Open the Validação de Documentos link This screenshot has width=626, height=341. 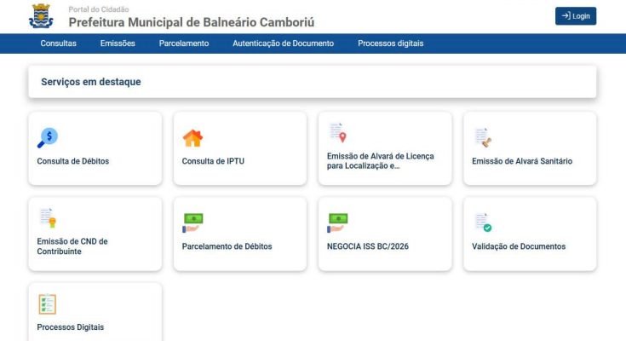519,246
